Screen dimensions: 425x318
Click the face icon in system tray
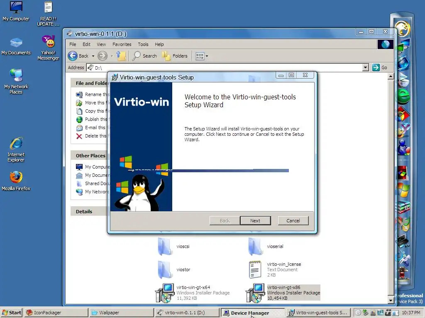point(358,313)
